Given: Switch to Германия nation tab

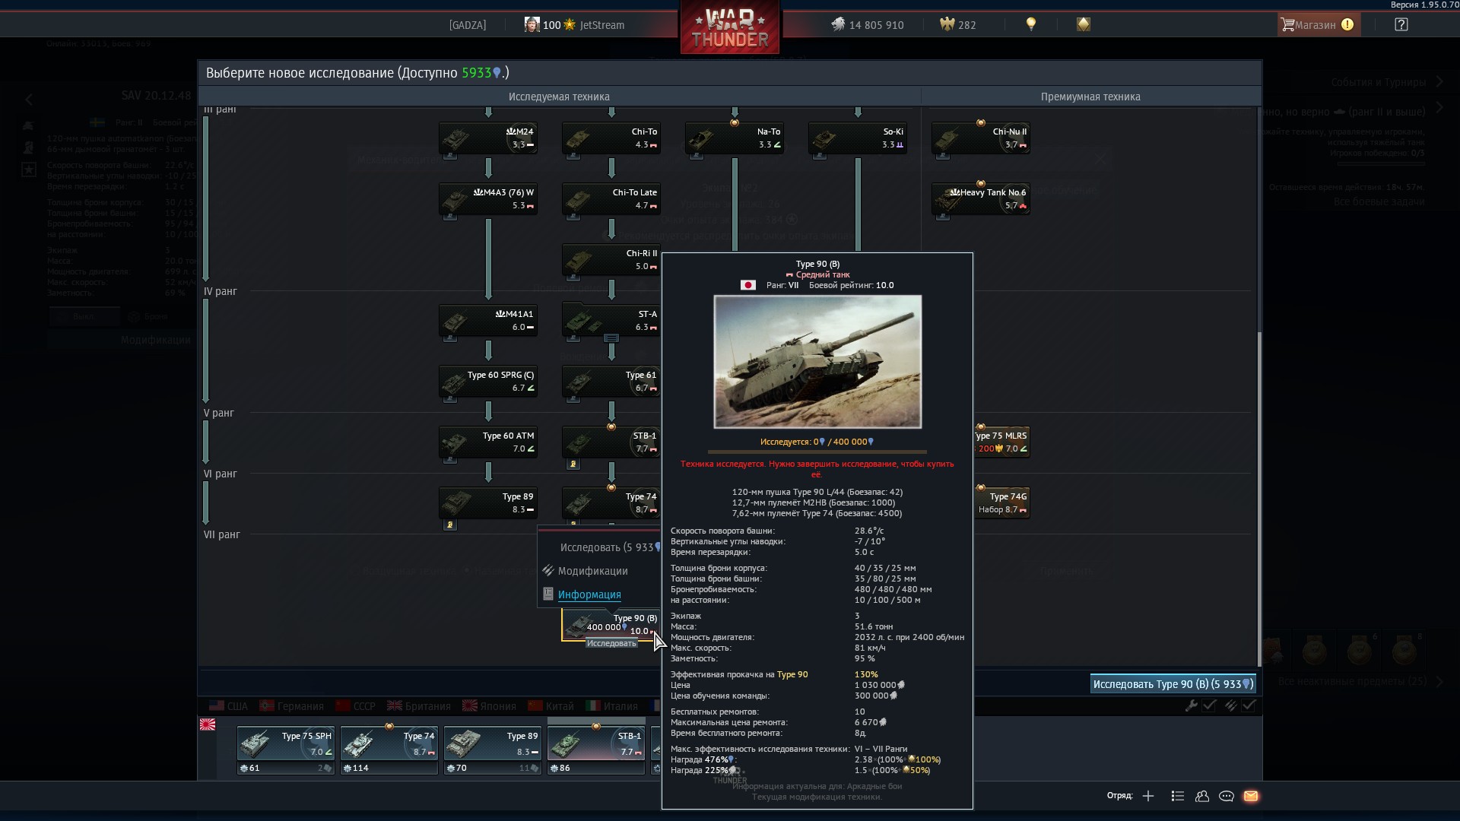Looking at the screenshot, I should click(x=291, y=706).
